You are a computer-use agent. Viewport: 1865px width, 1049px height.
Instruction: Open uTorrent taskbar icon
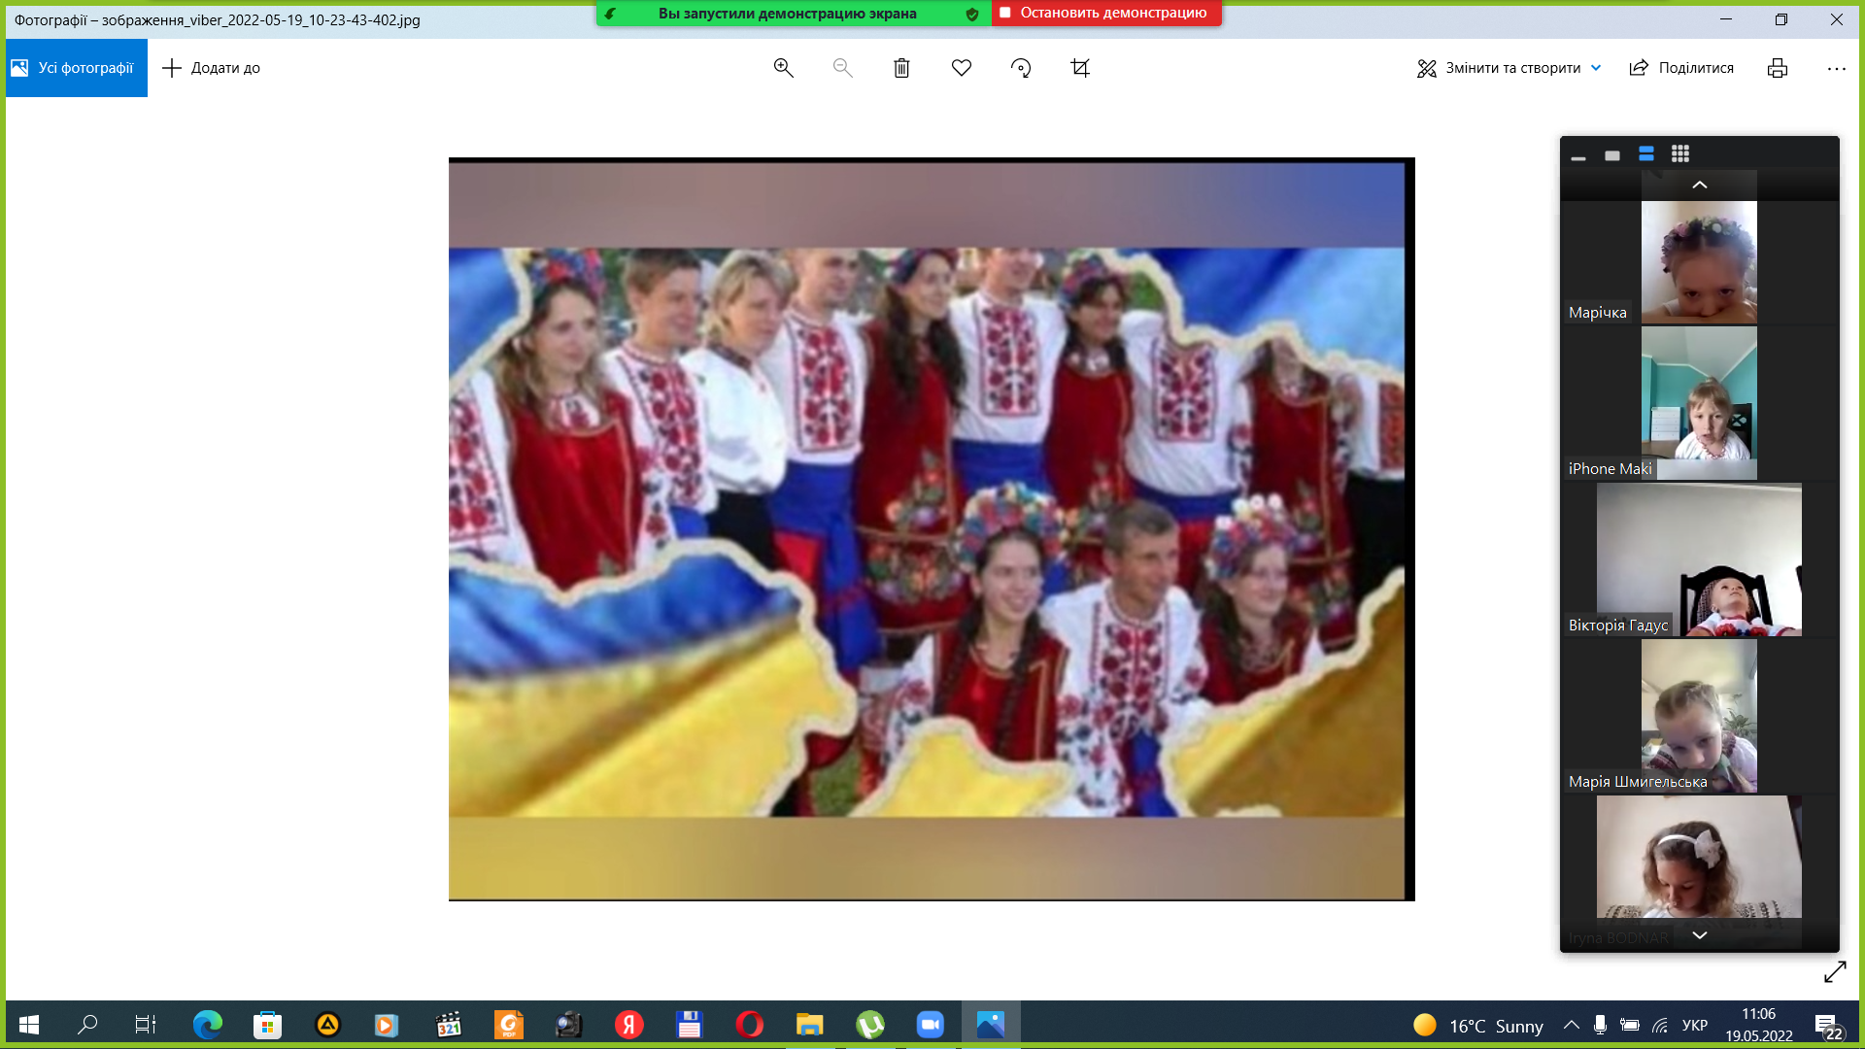[x=870, y=1024]
